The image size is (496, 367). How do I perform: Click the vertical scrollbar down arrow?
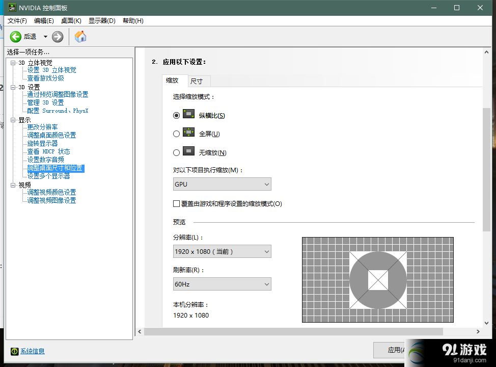pyautogui.click(x=486, y=323)
